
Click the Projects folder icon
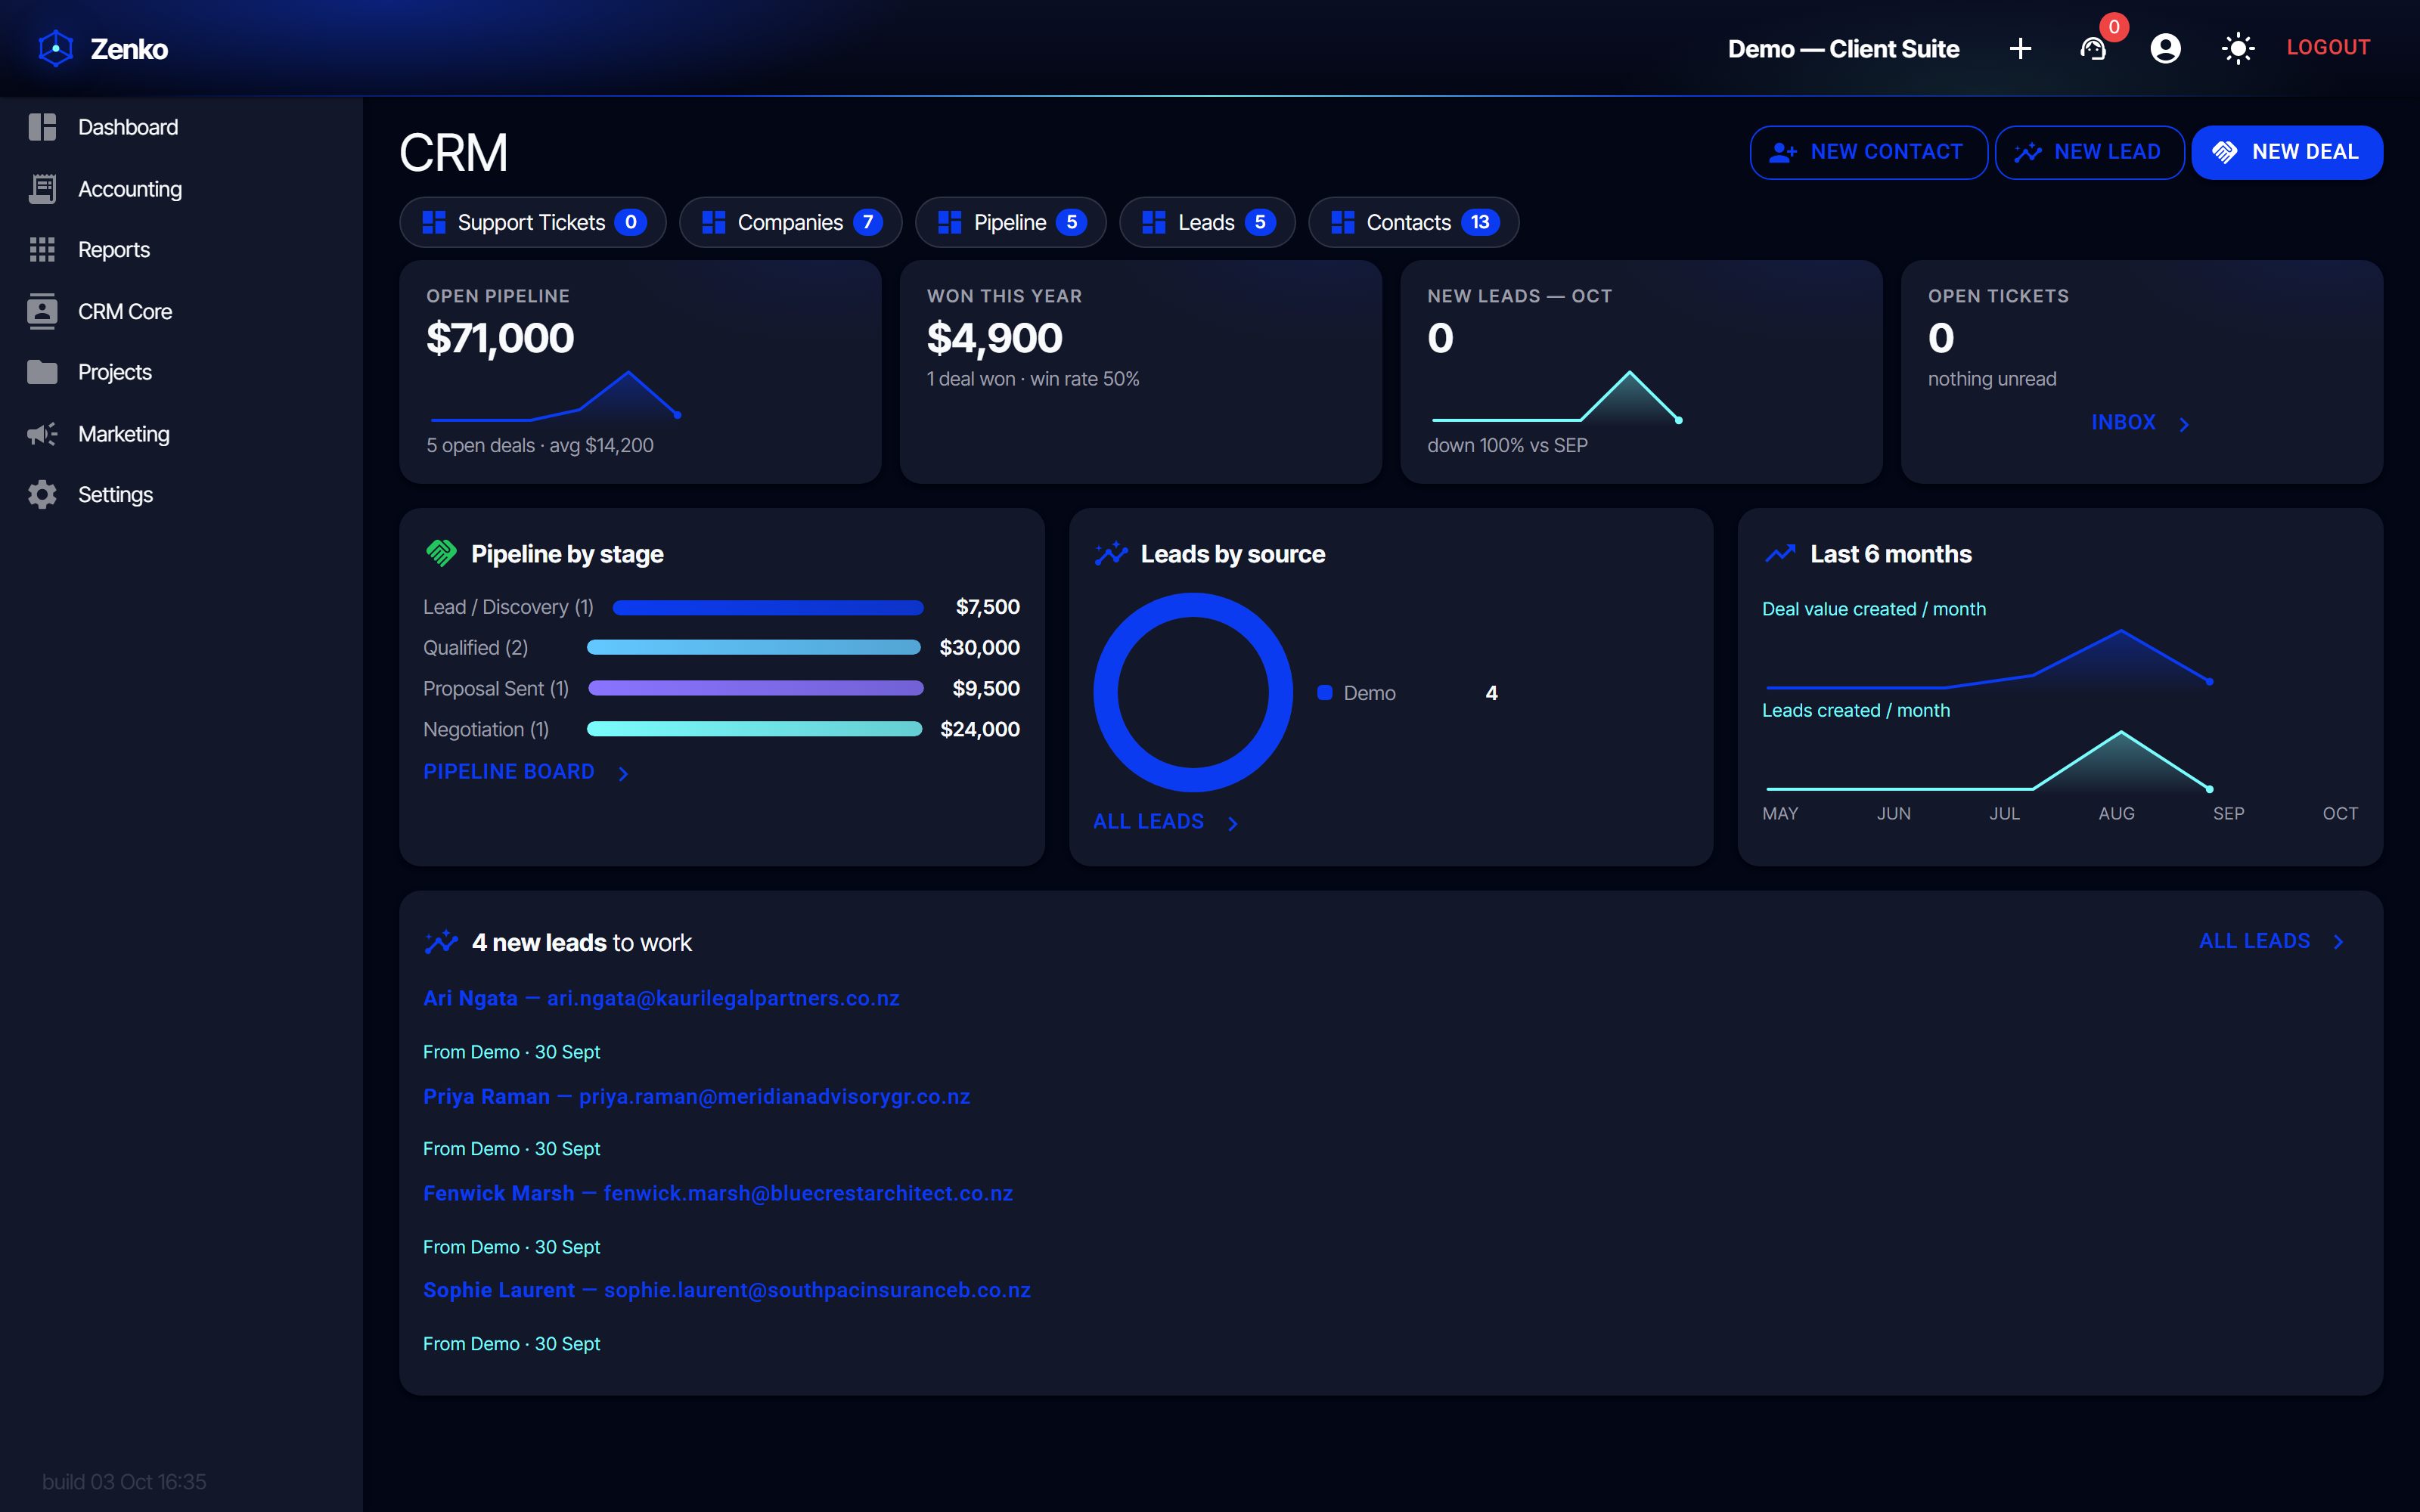pos(42,372)
